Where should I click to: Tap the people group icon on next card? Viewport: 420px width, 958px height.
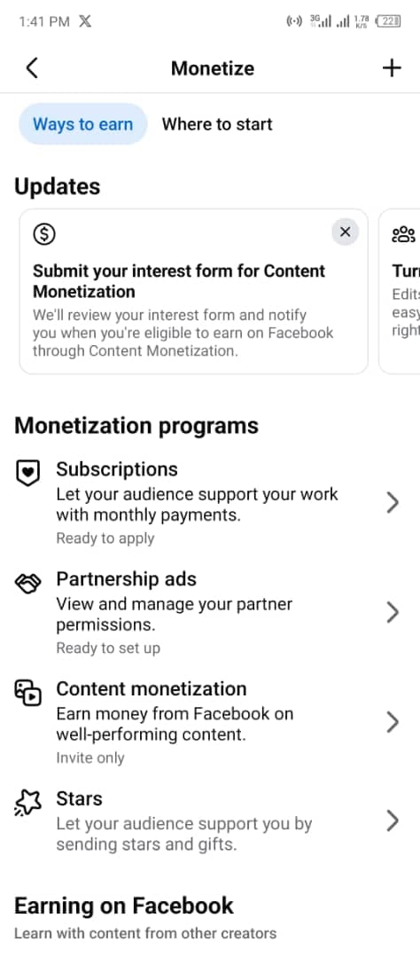[403, 234]
